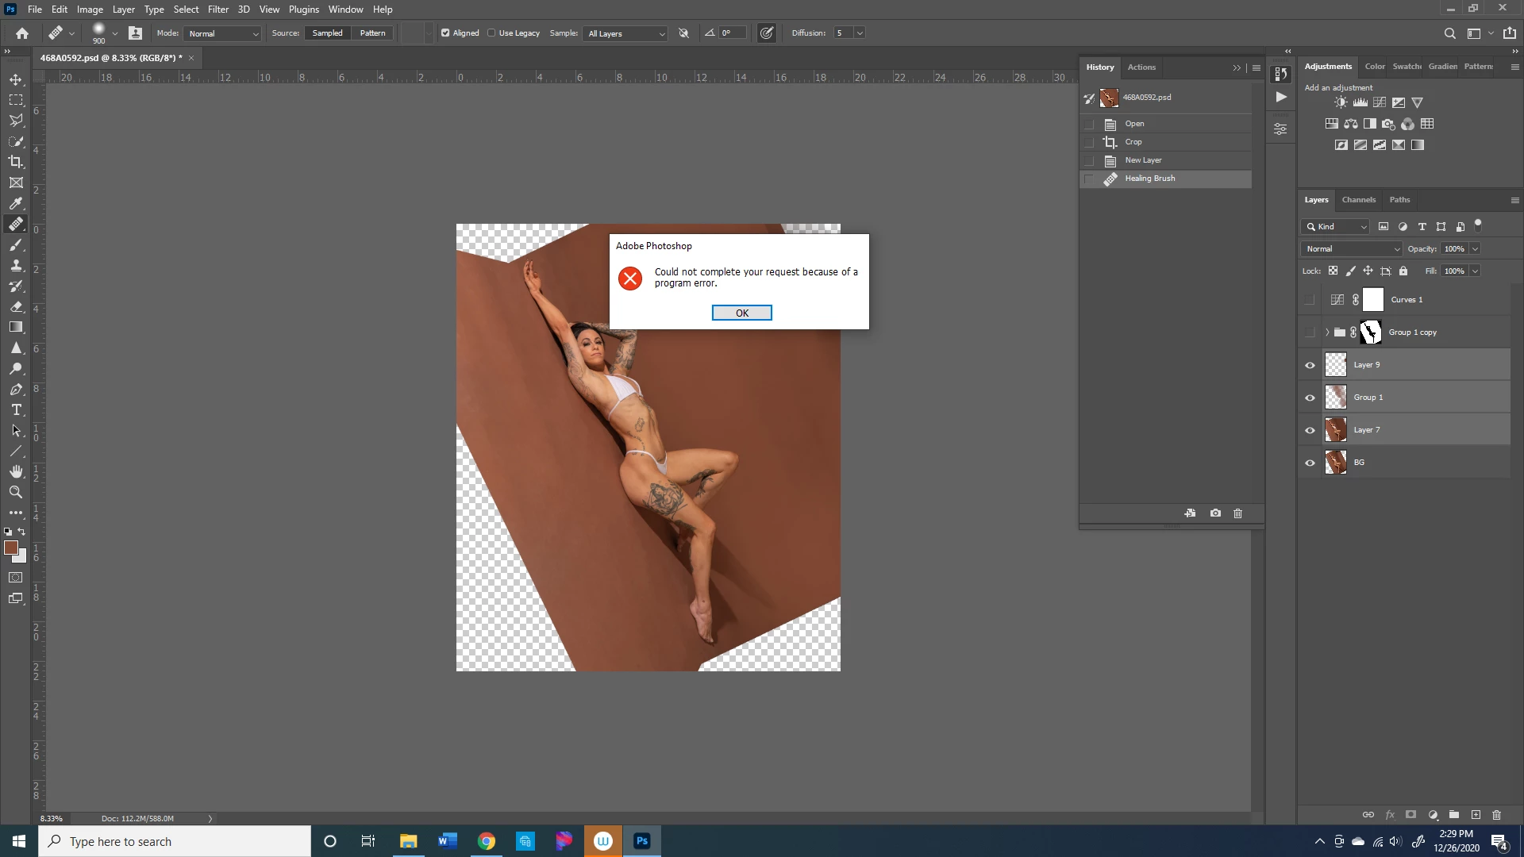The width and height of the screenshot is (1524, 857).
Task: Switch to the Channels tab
Action: [x=1358, y=200]
